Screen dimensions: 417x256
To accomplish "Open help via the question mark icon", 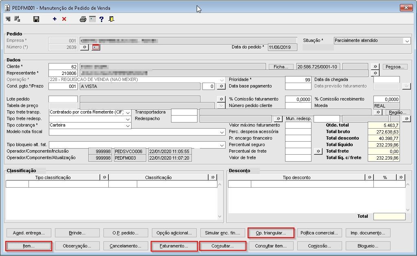I will (x=101, y=19).
